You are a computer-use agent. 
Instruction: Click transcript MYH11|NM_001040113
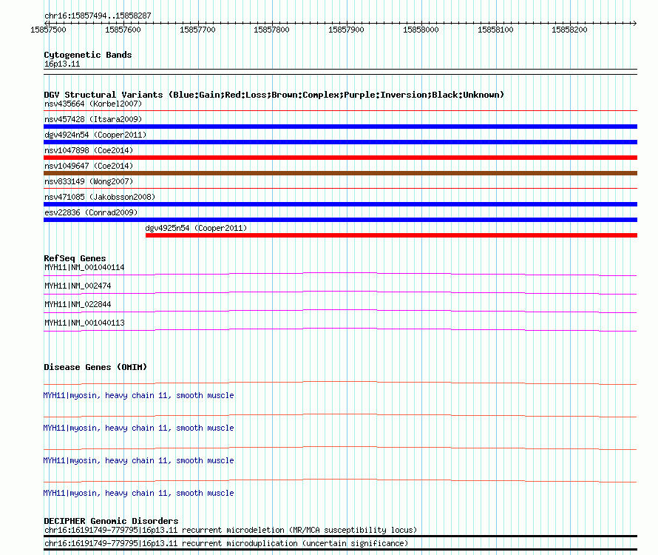[x=84, y=323]
